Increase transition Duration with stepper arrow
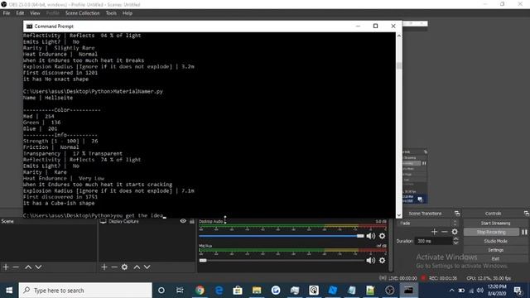 click(x=455, y=239)
